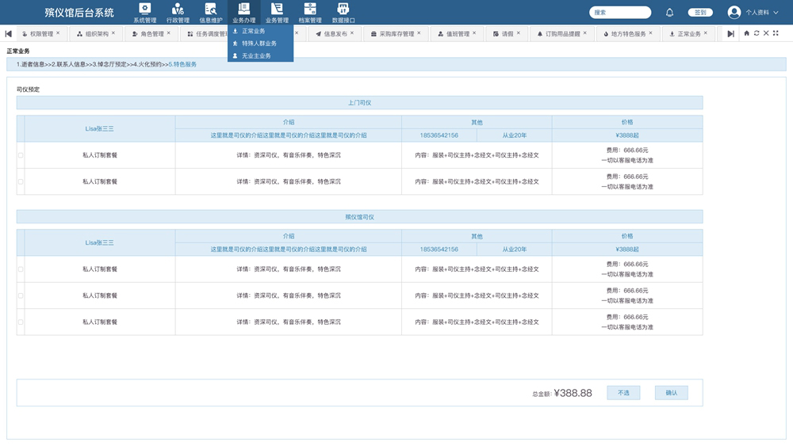
Task: Tick second 私人订制套餐 checkbox under 上门司仪
Action: (x=21, y=181)
